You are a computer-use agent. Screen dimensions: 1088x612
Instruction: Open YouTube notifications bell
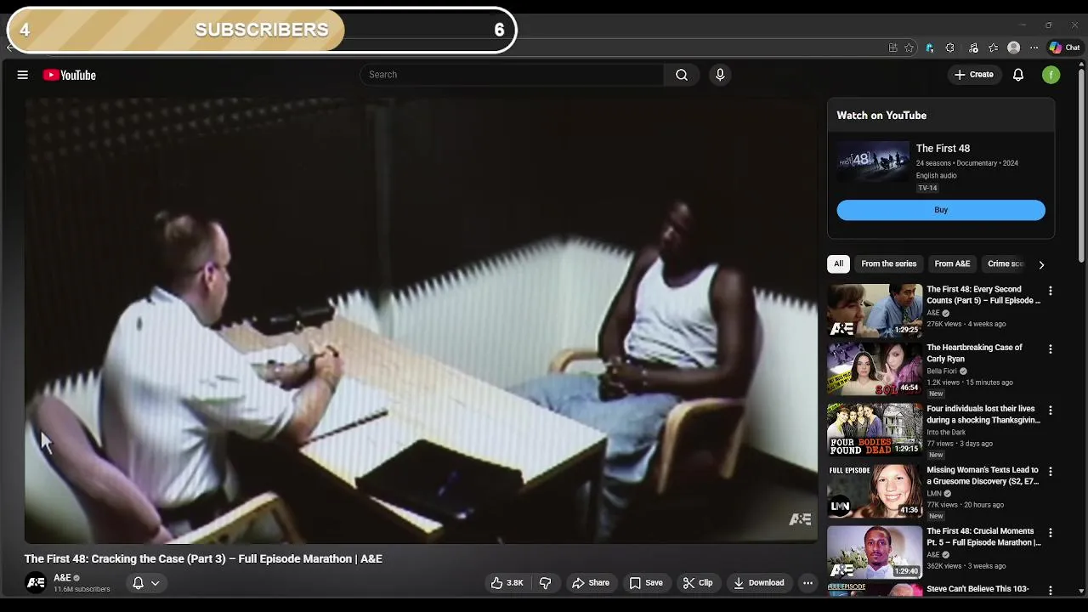coord(1018,75)
